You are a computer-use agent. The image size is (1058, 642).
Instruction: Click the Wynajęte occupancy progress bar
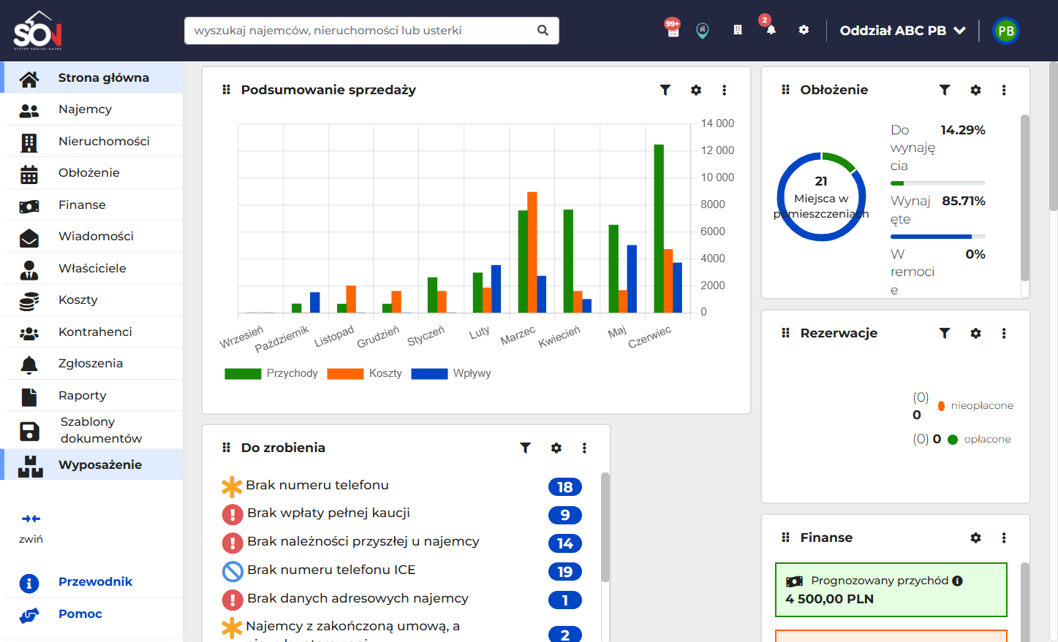tap(938, 237)
